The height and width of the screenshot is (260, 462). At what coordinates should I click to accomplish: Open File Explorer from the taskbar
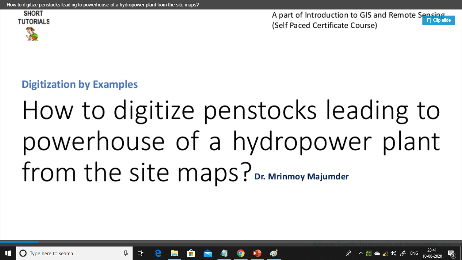click(x=175, y=253)
